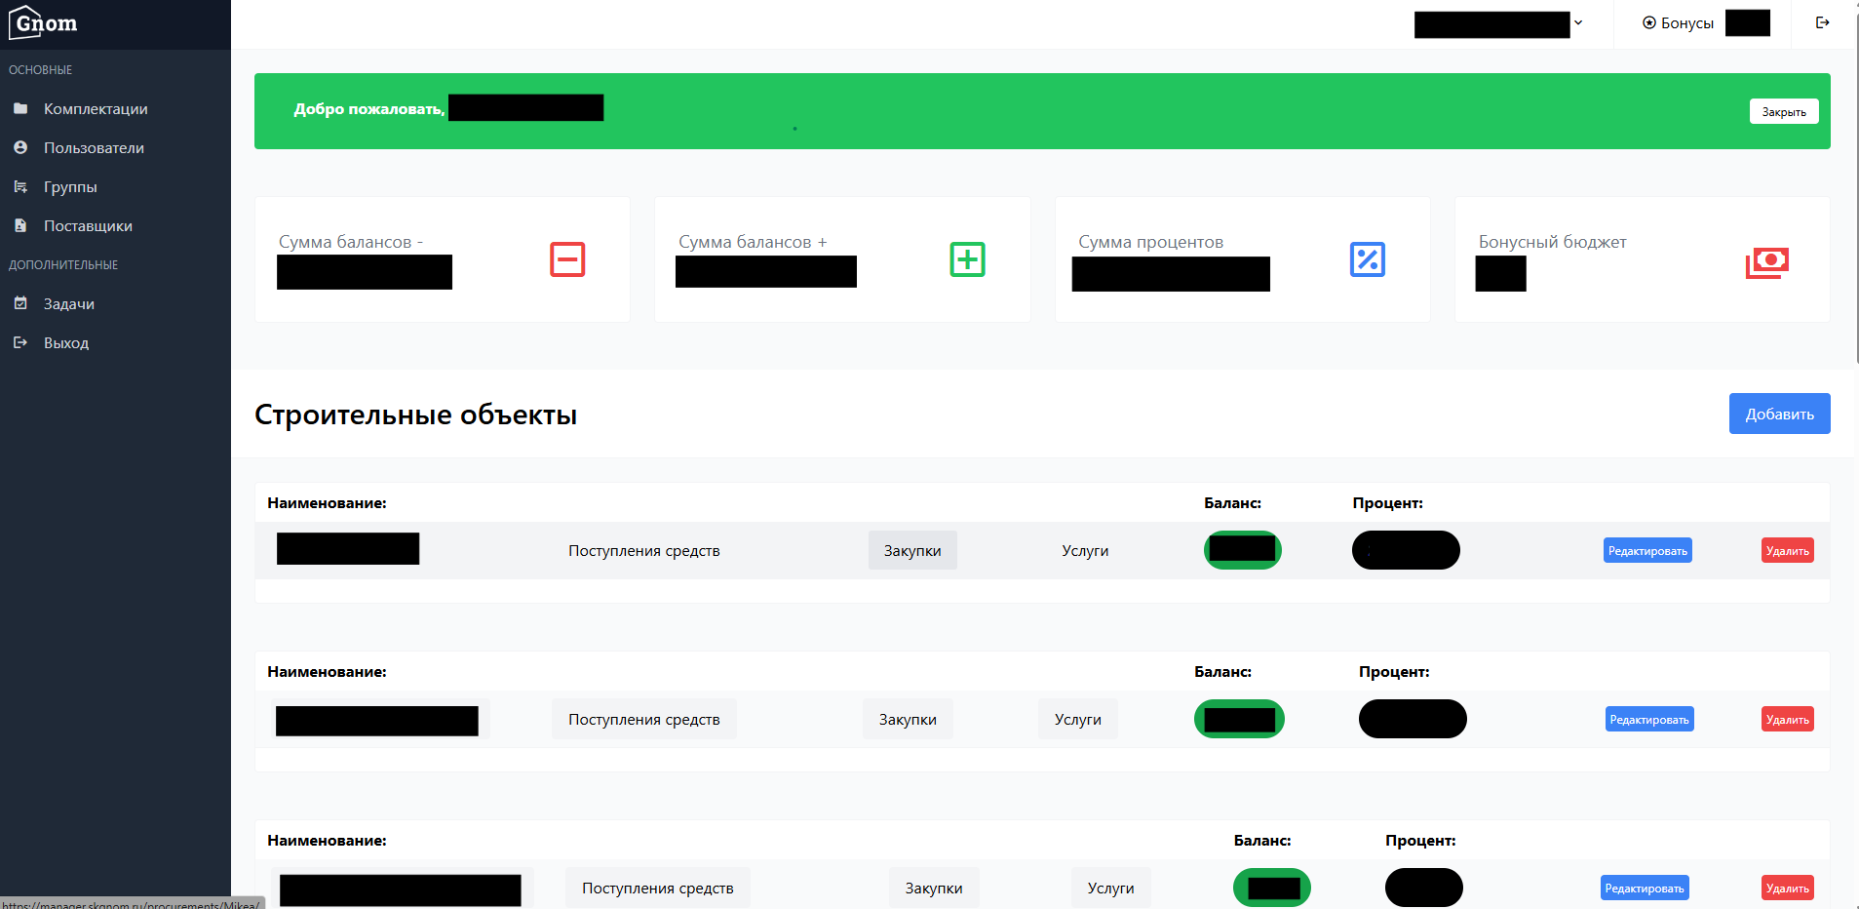Open Комплектации folder icon in sidebar
Image resolution: width=1859 pixels, height=909 pixels.
pyautogui.click(x=20, y=108)
